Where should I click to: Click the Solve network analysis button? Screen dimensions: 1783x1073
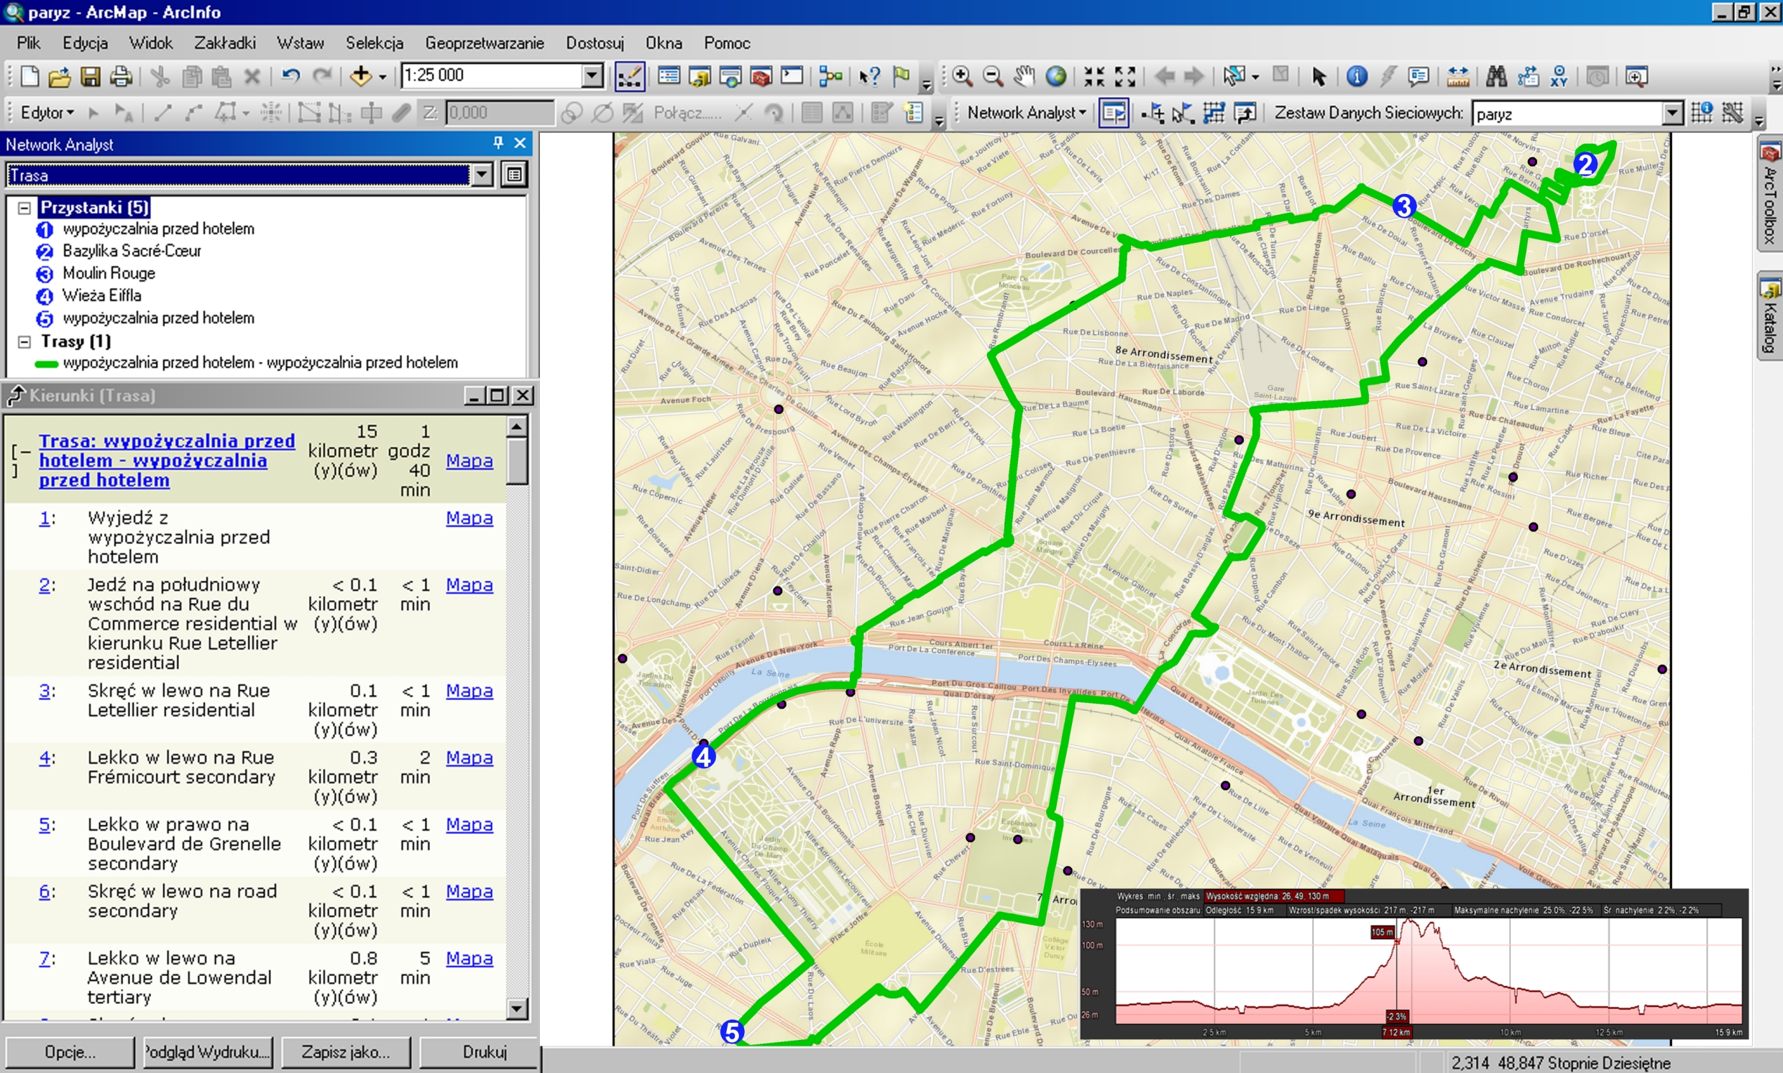click(1214, 113)
